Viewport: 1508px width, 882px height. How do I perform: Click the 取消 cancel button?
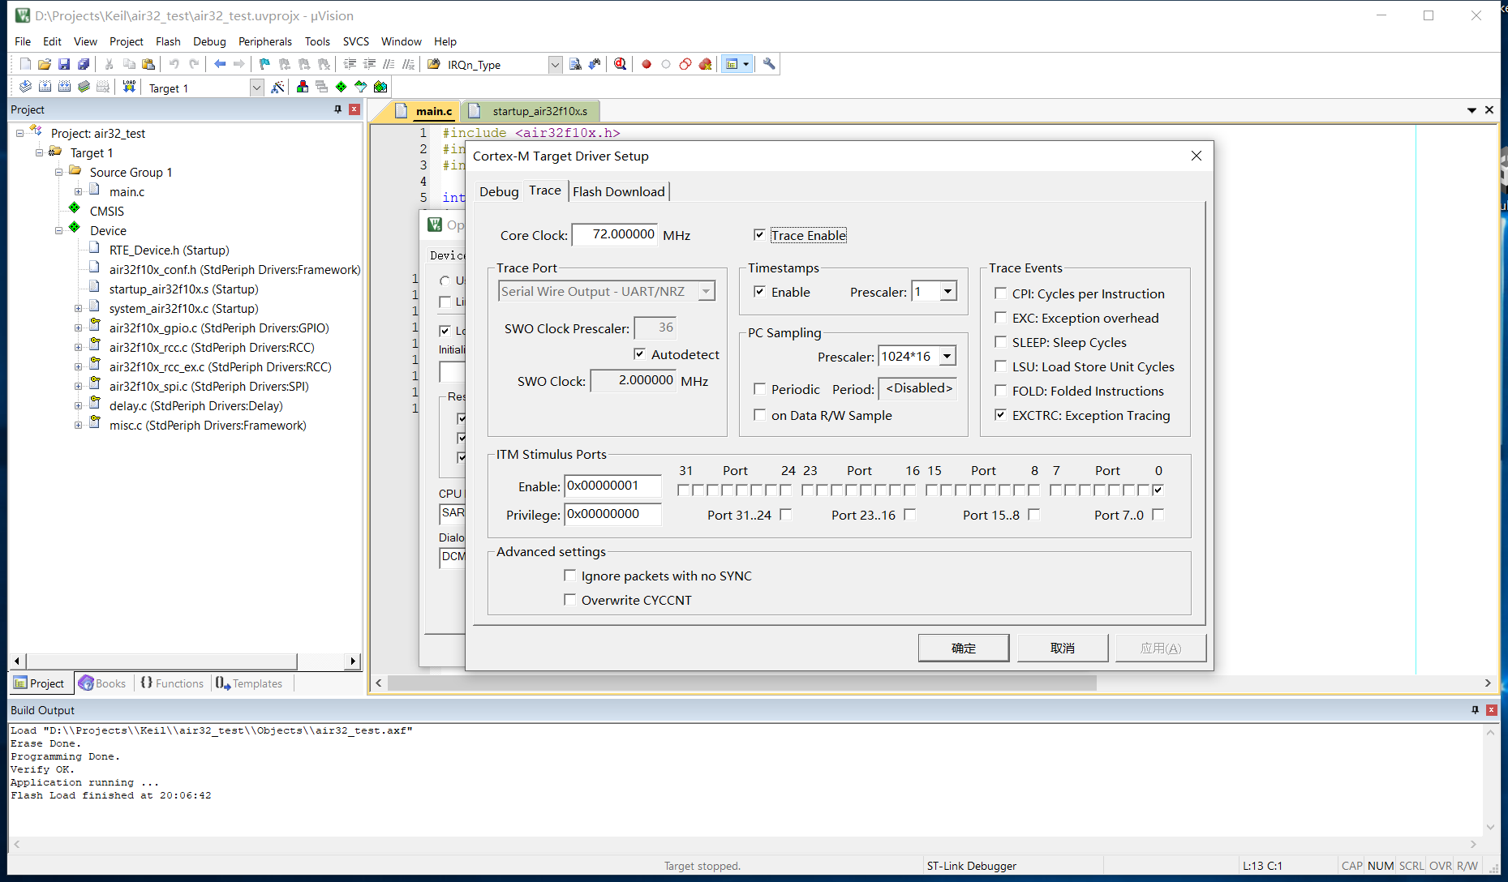coord(1062,648)
